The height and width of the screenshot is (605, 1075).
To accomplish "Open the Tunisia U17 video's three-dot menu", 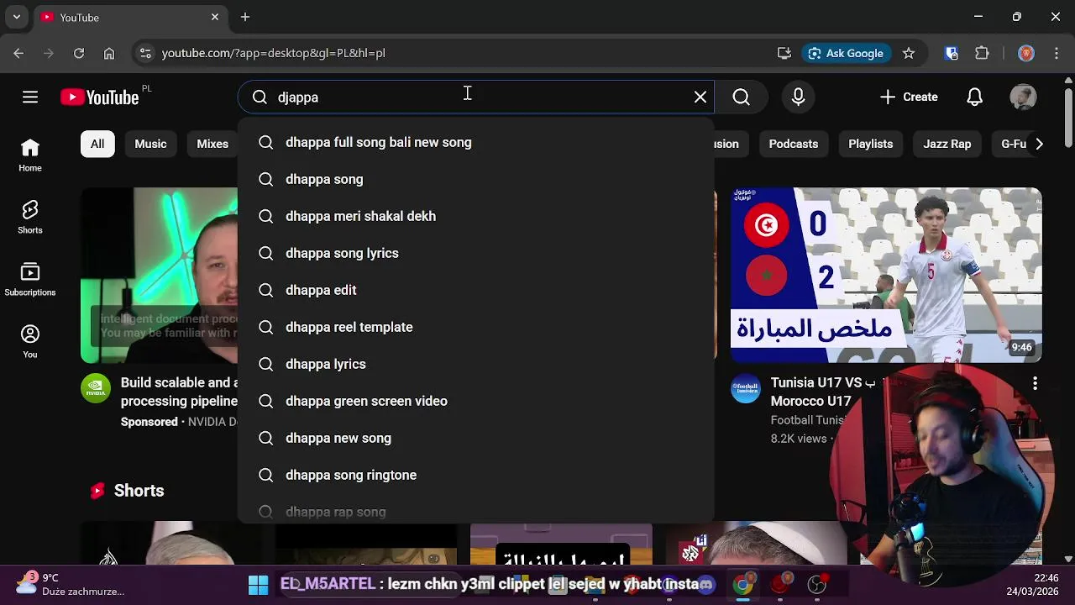I will [x=1035, y=383].
